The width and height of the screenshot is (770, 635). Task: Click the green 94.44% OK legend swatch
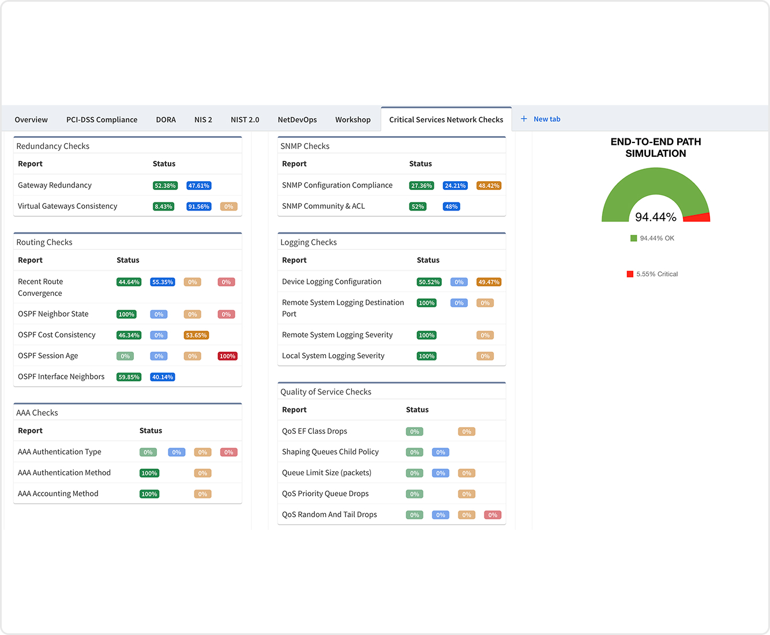633,238
